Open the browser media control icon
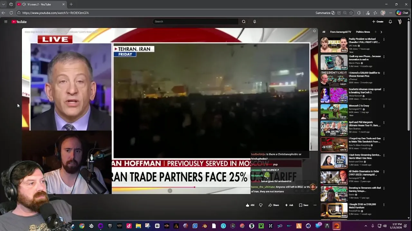The width and height of the screenshot is (412, 231). [x=367, y=13]
